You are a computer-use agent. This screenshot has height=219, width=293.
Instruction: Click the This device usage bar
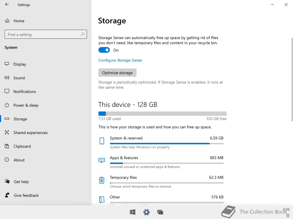pyautogui.click(x=163, y=113)
